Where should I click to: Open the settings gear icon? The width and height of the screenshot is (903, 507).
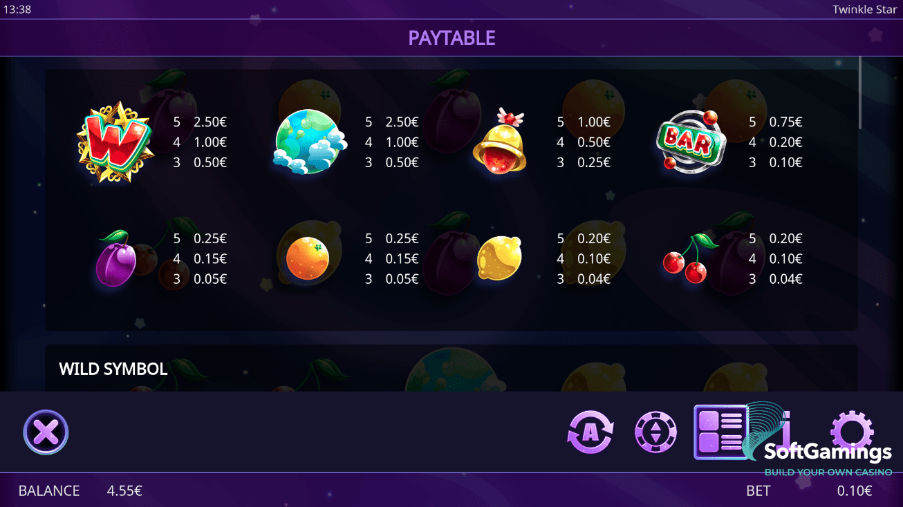point(852,431)
